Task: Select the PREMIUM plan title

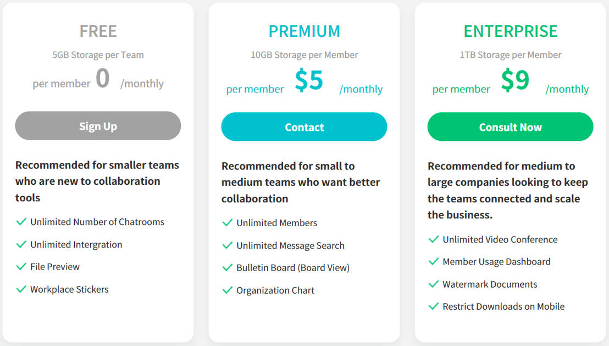Action: [304, 31]
